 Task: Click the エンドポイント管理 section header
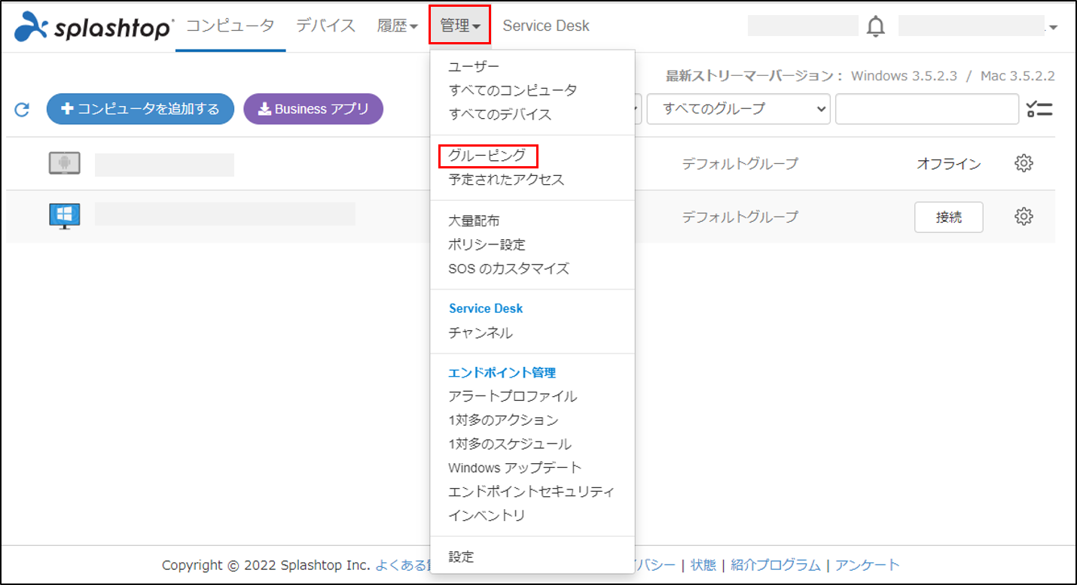[502, 372]
